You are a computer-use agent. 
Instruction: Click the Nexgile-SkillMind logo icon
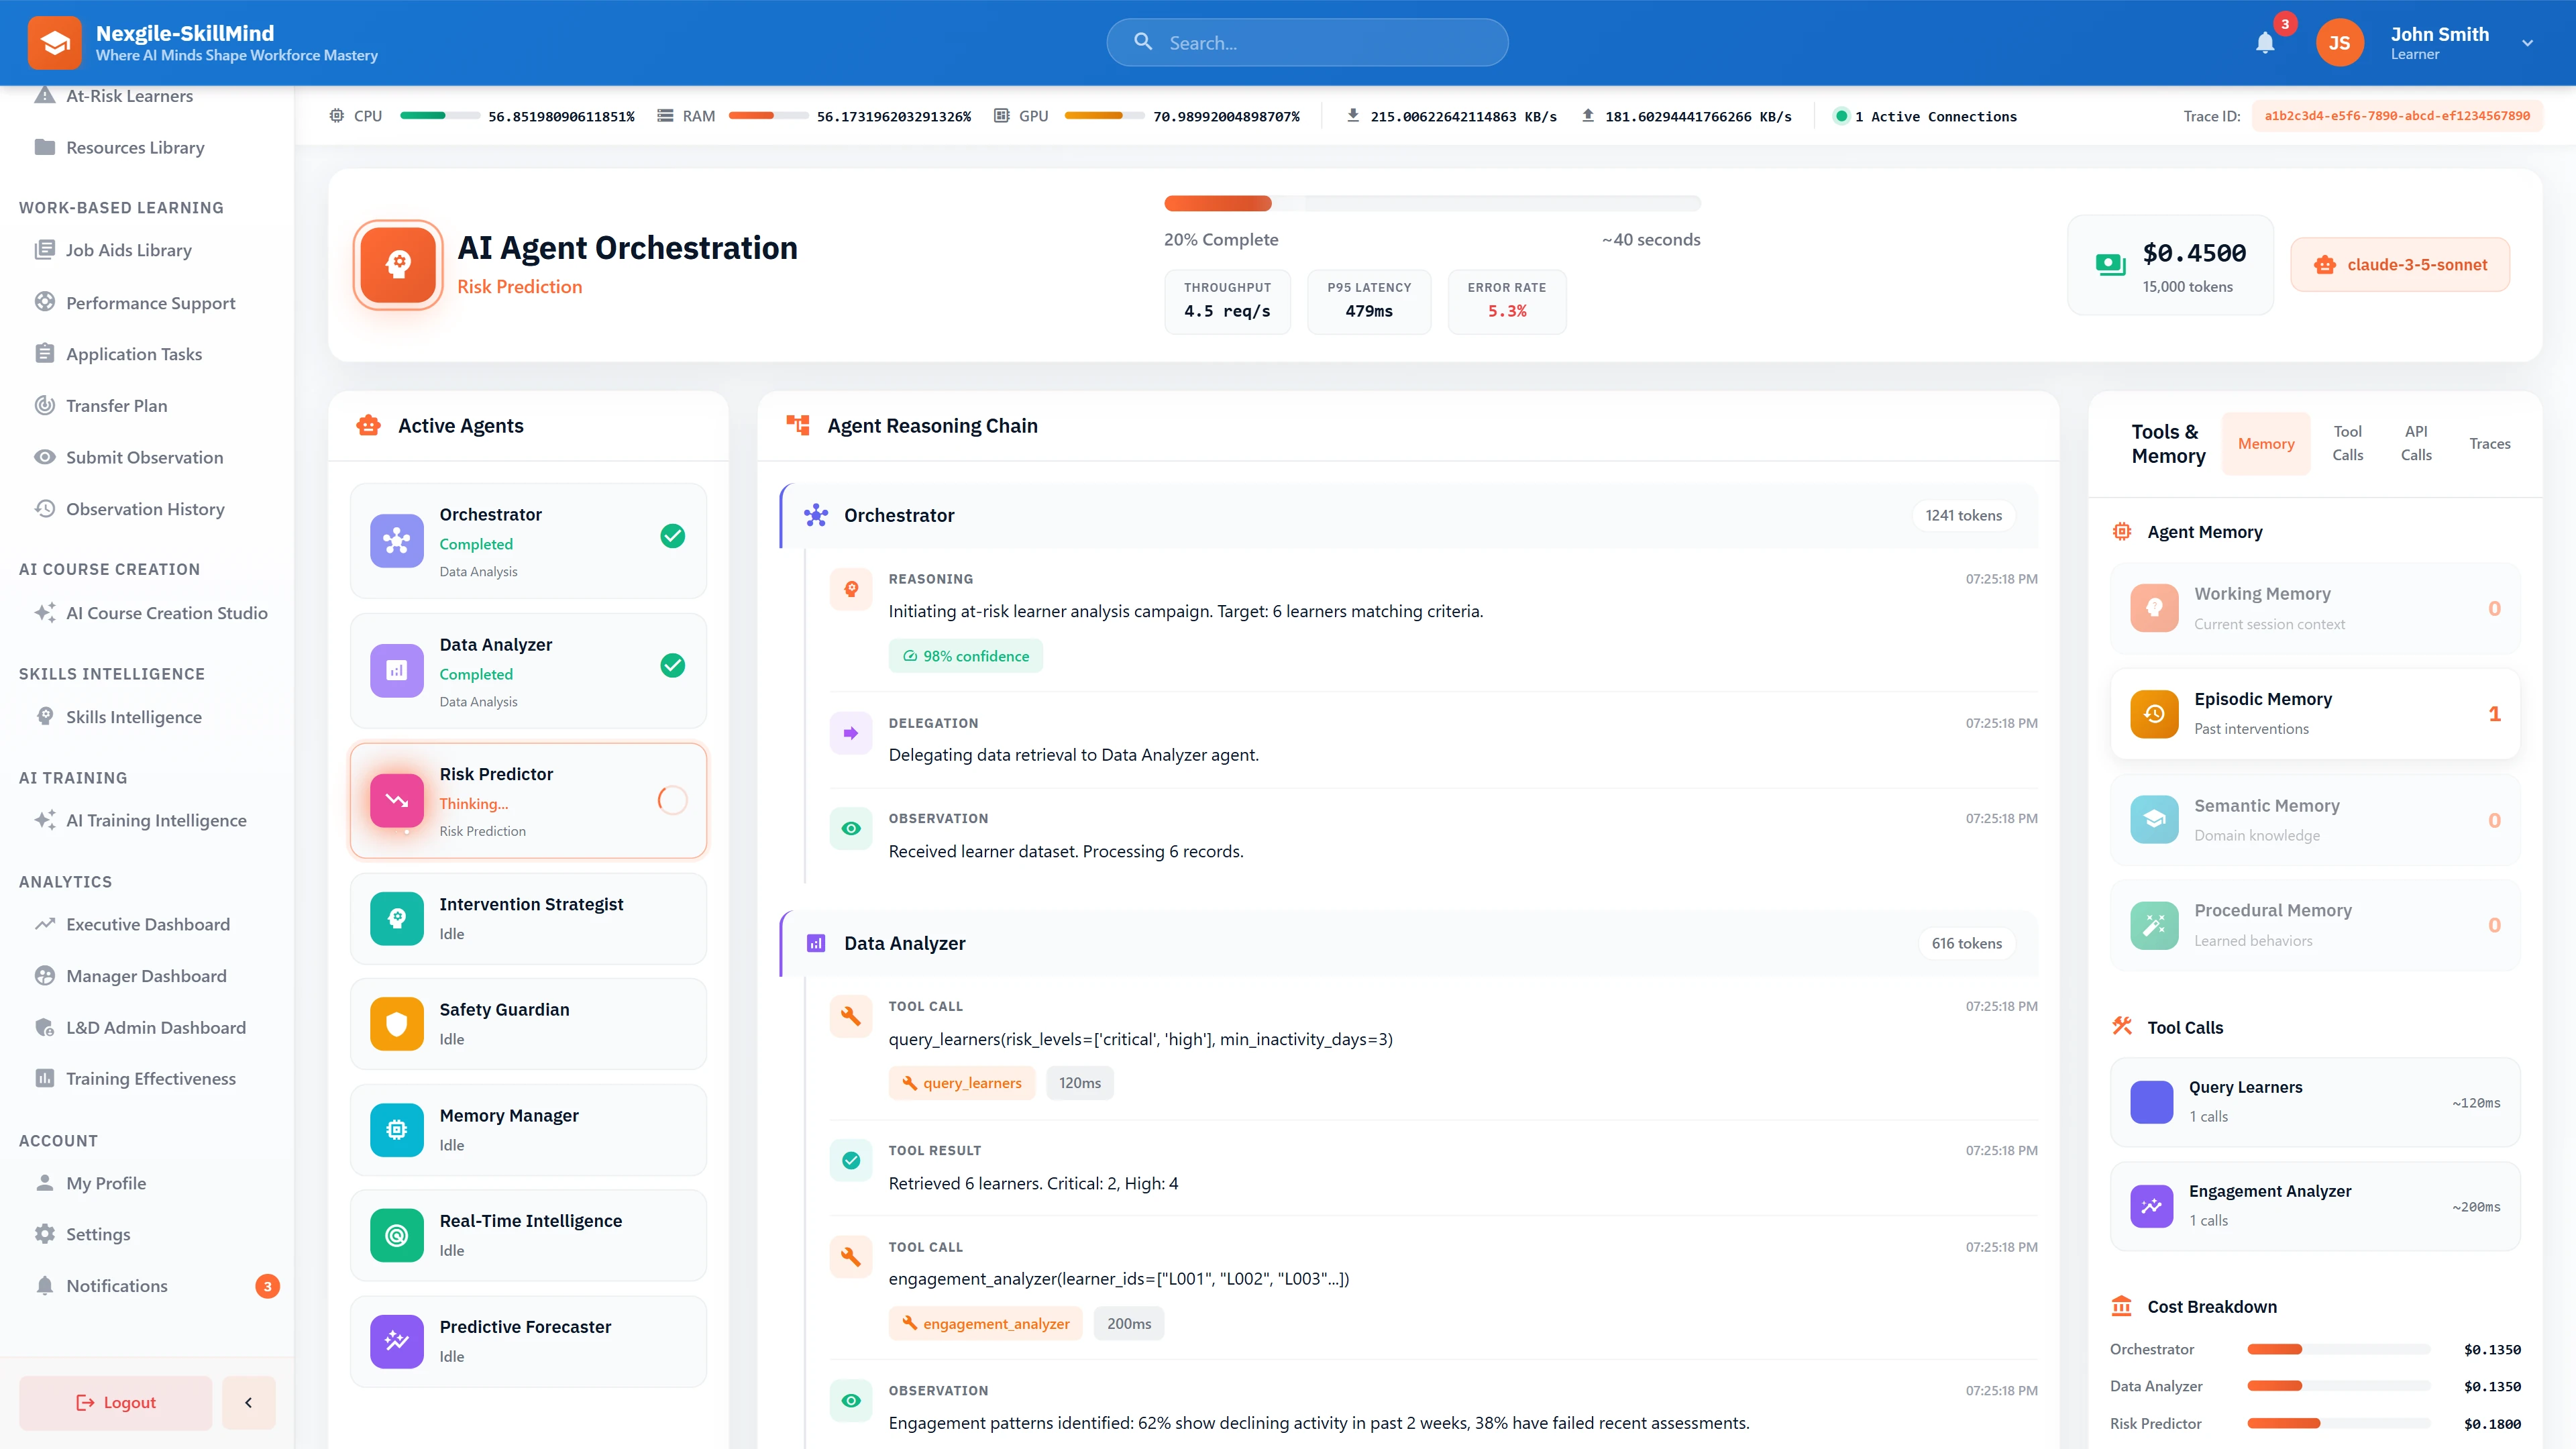(55, 42)
